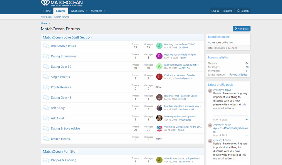
Task: Click Rocky's purple R avatar
Action: [159, 56]
